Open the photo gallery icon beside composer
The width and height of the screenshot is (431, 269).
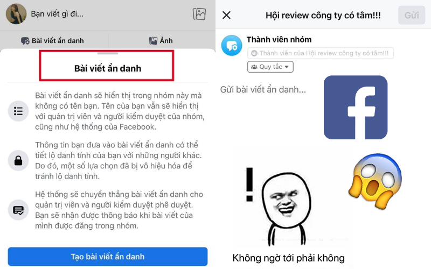pyautogui.click(x=199, y=14)
